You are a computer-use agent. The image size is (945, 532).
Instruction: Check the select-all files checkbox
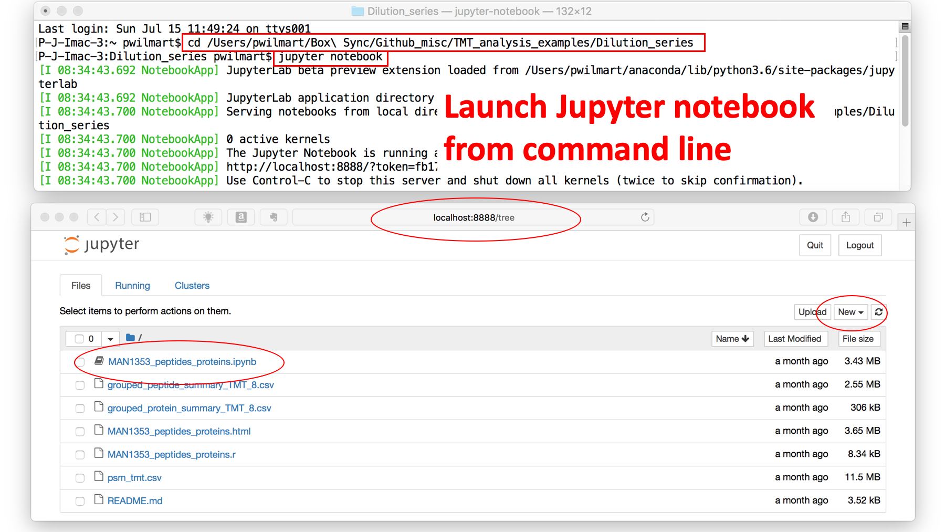(x=79, y=339)
